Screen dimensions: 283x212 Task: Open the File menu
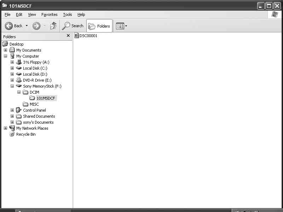click(7, 14)
